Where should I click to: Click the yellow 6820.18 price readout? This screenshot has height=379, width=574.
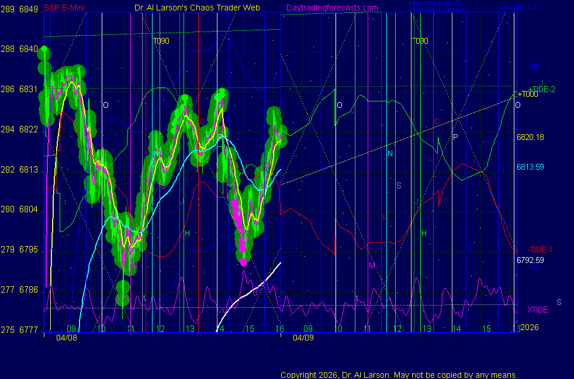(x=530, y=138)
